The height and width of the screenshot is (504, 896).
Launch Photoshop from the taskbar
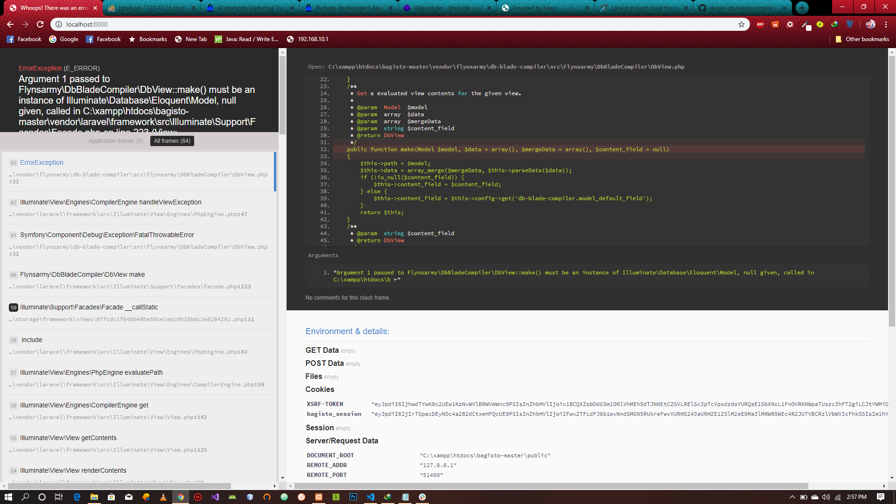click(x=353, y=497)
